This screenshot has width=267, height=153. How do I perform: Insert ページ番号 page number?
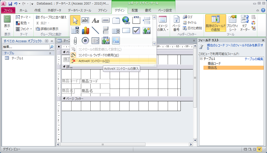point(176,23)
